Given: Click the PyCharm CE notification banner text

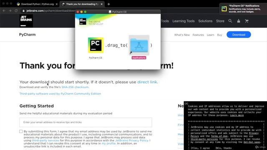Looking at the screenshot, I should 244,9.
